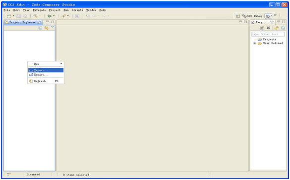Maximize the Code Composer Studio window
The width and height of the screenshot is (290, 180).
tap(278, 4)
